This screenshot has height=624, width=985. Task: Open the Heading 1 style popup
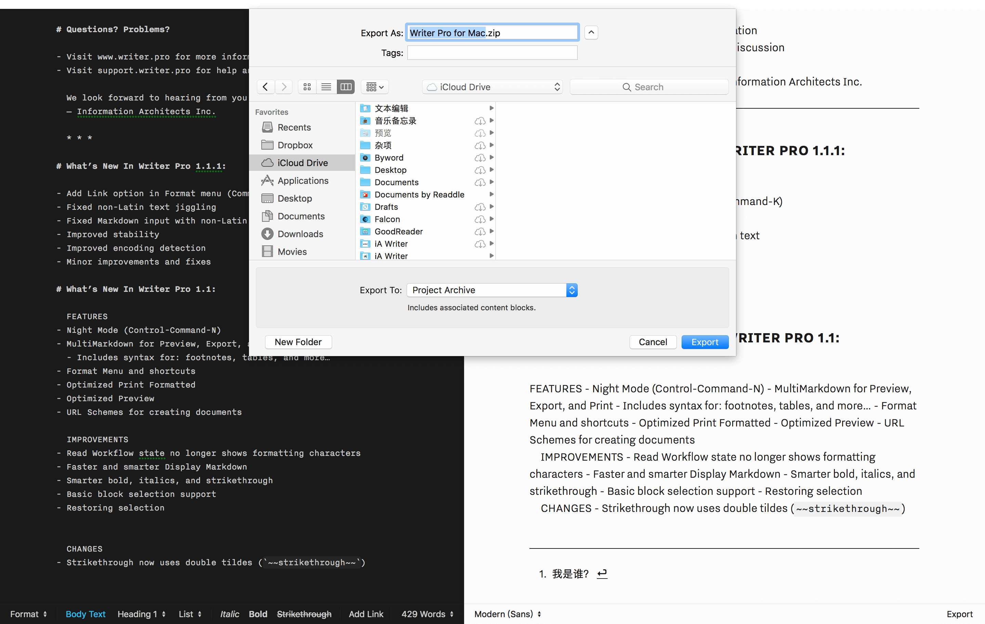tap(141, 614)
